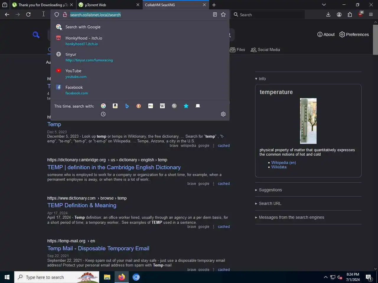Open Temp Mail Disposable Temporary Email result
This screenshot has height=283, width=378.
(98, 248)
